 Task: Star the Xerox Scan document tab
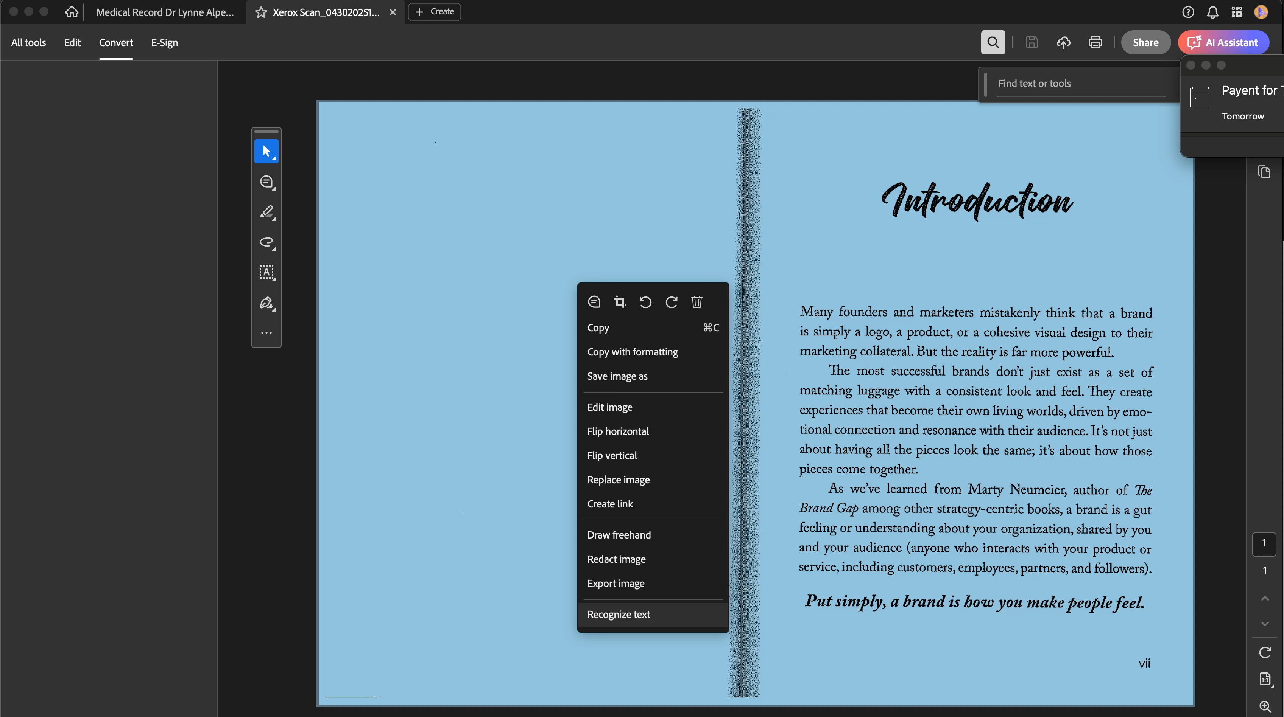261,12
